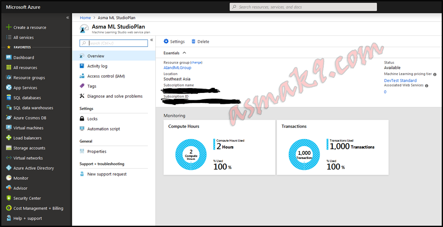Image resolution: width=443 pixels, height=227 pixels.
Task: Click the Southeast Asia location value
Action: [177, 79]
